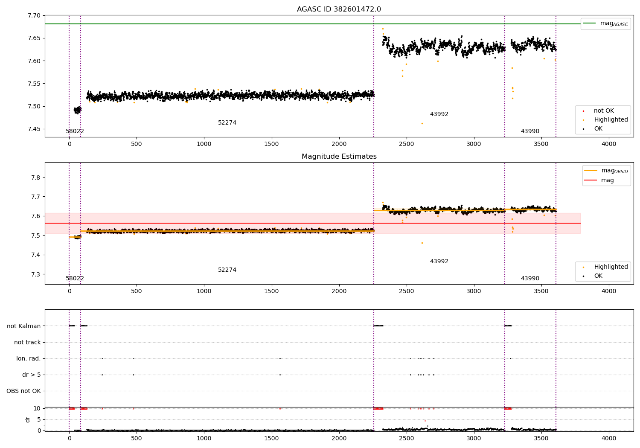Click the green line swatch in the mag AGASC legend
Screen dimensions: 640x448
click(x=589, y=23)
